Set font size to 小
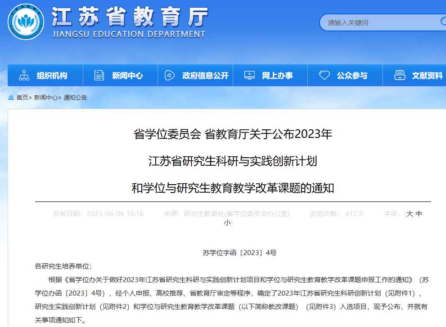 pyautogui.click(x=227, y=222)
